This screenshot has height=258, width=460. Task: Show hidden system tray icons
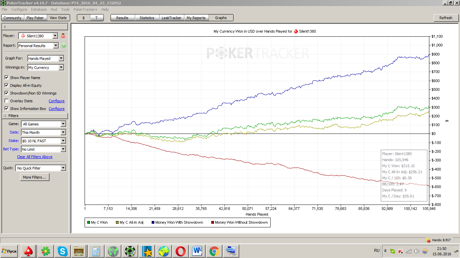pyautogui.click(x=385, y=251)
